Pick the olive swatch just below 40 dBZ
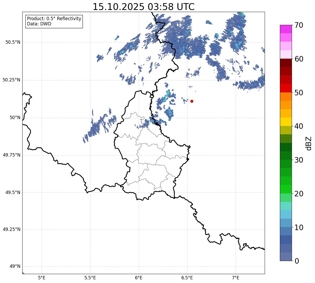The height and width of the screenshot is (283, 315). [x=286, y=130]
